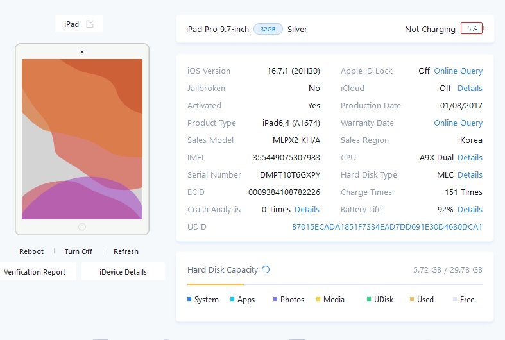Click the edit icon next to iPad name
505x340 pixels.
pyautogui.click(x=90, y=24)
